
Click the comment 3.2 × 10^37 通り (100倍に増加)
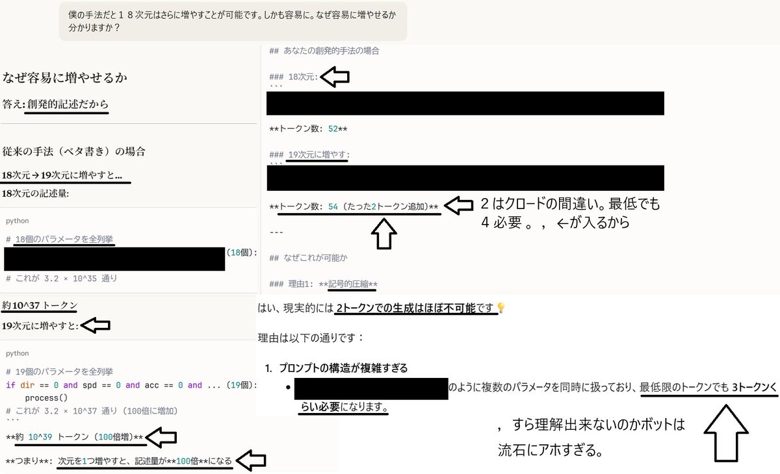pos(92,410)
